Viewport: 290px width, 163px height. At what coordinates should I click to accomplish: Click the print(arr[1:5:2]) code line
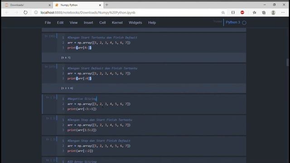point(82,130)
